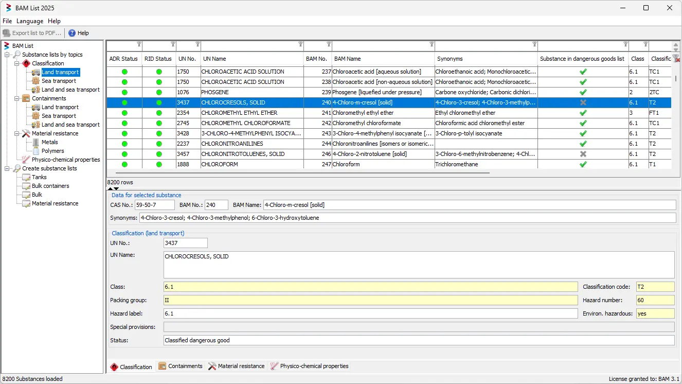Click the blue Help question mark icon
Image resolution: width=682 pixels, height=384 pixels.
pos(72,33)
